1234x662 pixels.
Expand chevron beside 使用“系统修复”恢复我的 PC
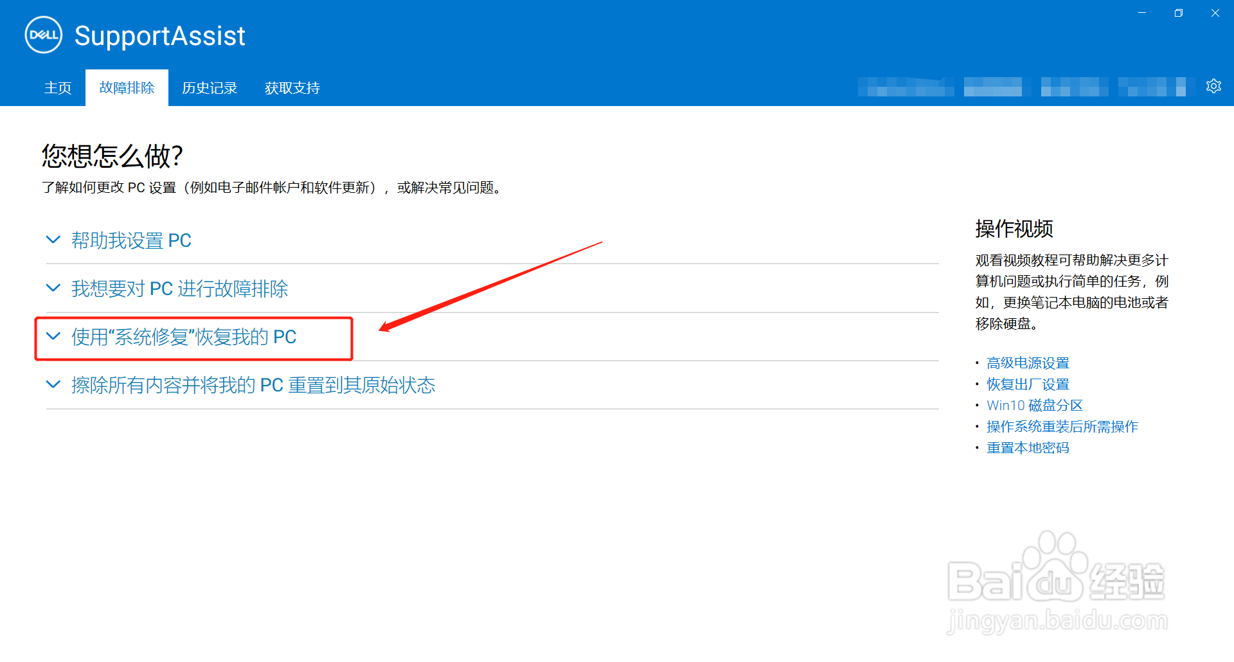pos(53,336)
